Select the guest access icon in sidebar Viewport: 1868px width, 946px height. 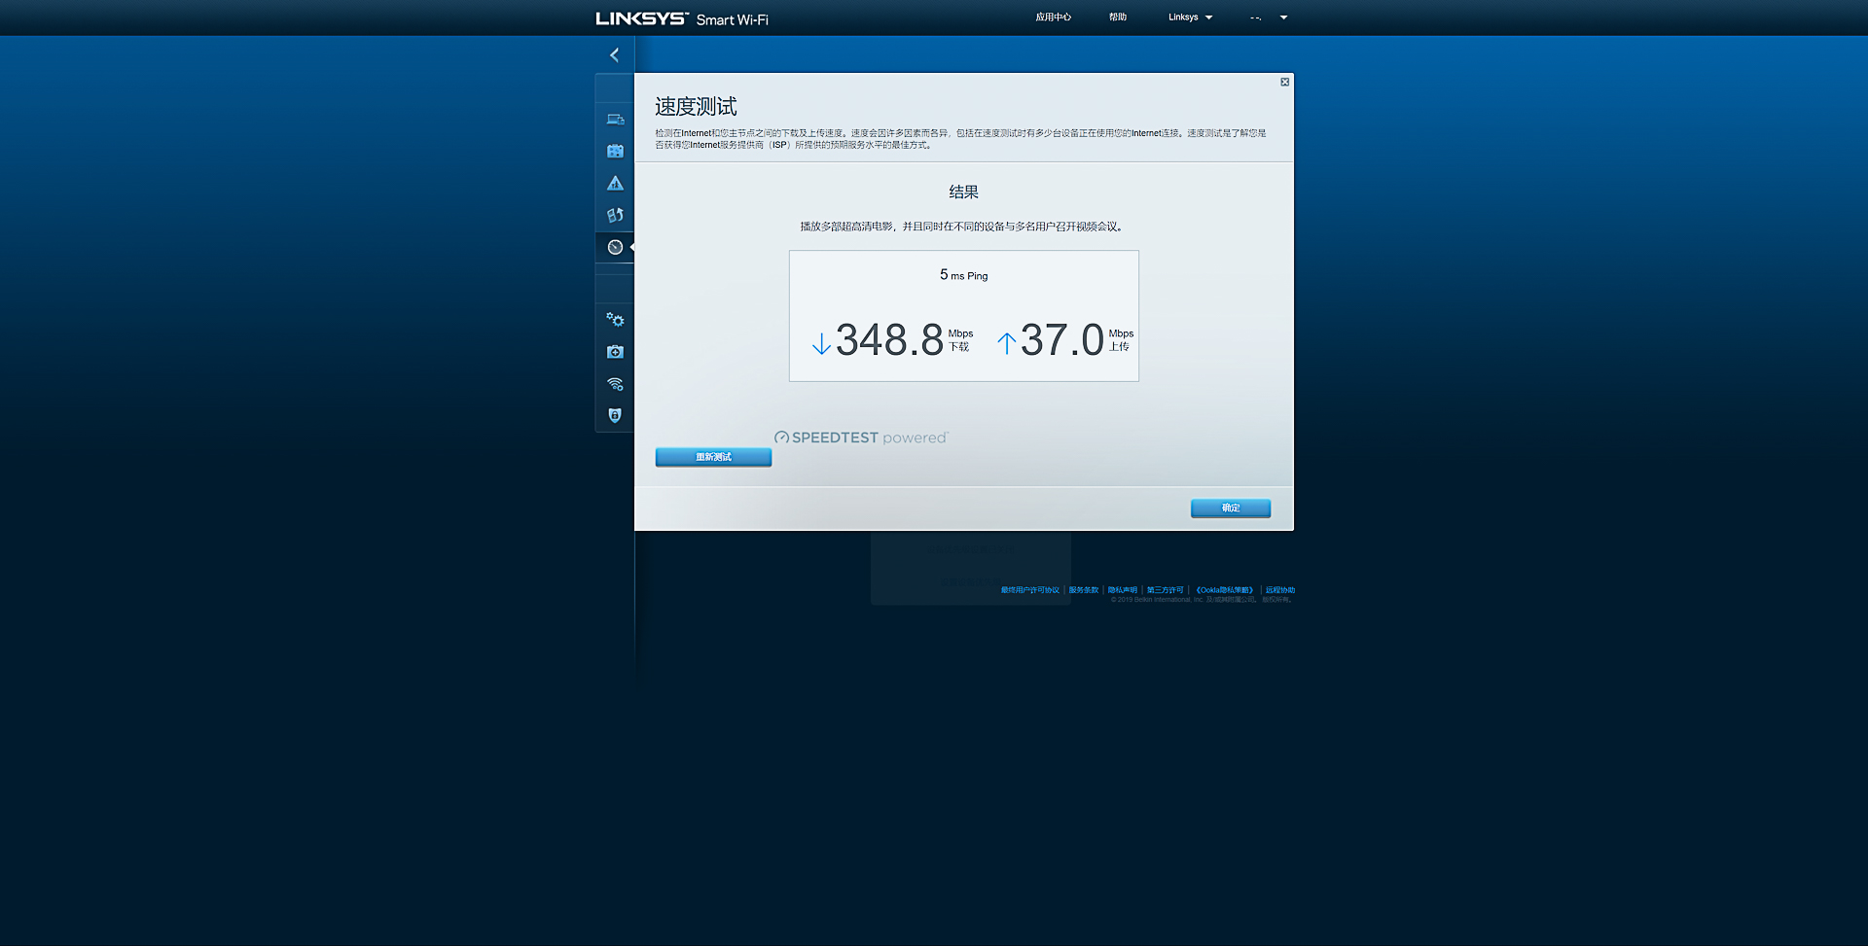pos(614,151)
